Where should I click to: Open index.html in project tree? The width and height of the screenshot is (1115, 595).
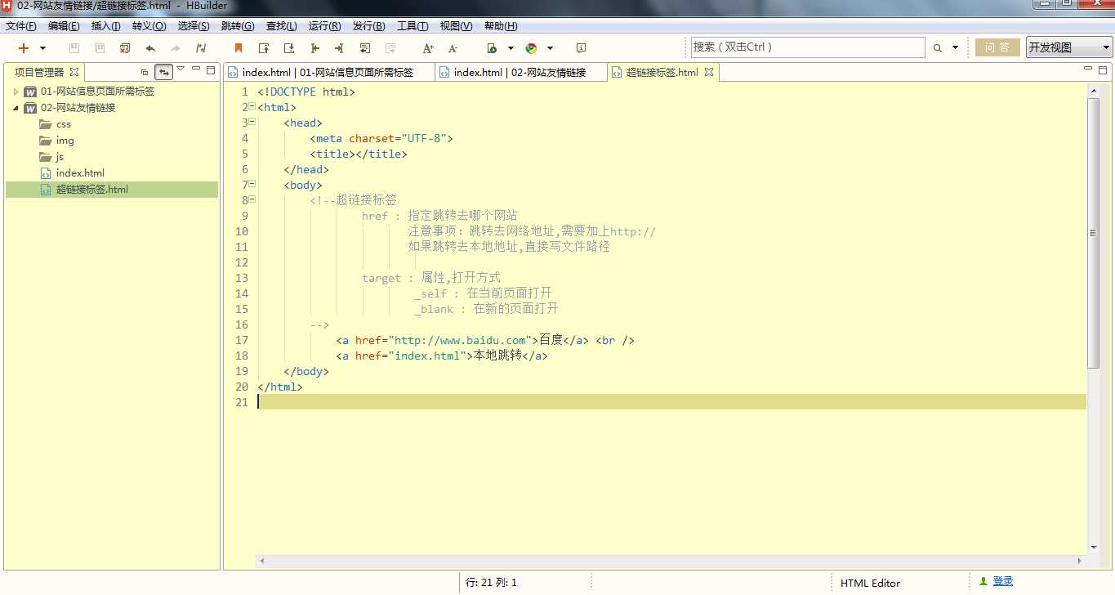pos(80,173)
